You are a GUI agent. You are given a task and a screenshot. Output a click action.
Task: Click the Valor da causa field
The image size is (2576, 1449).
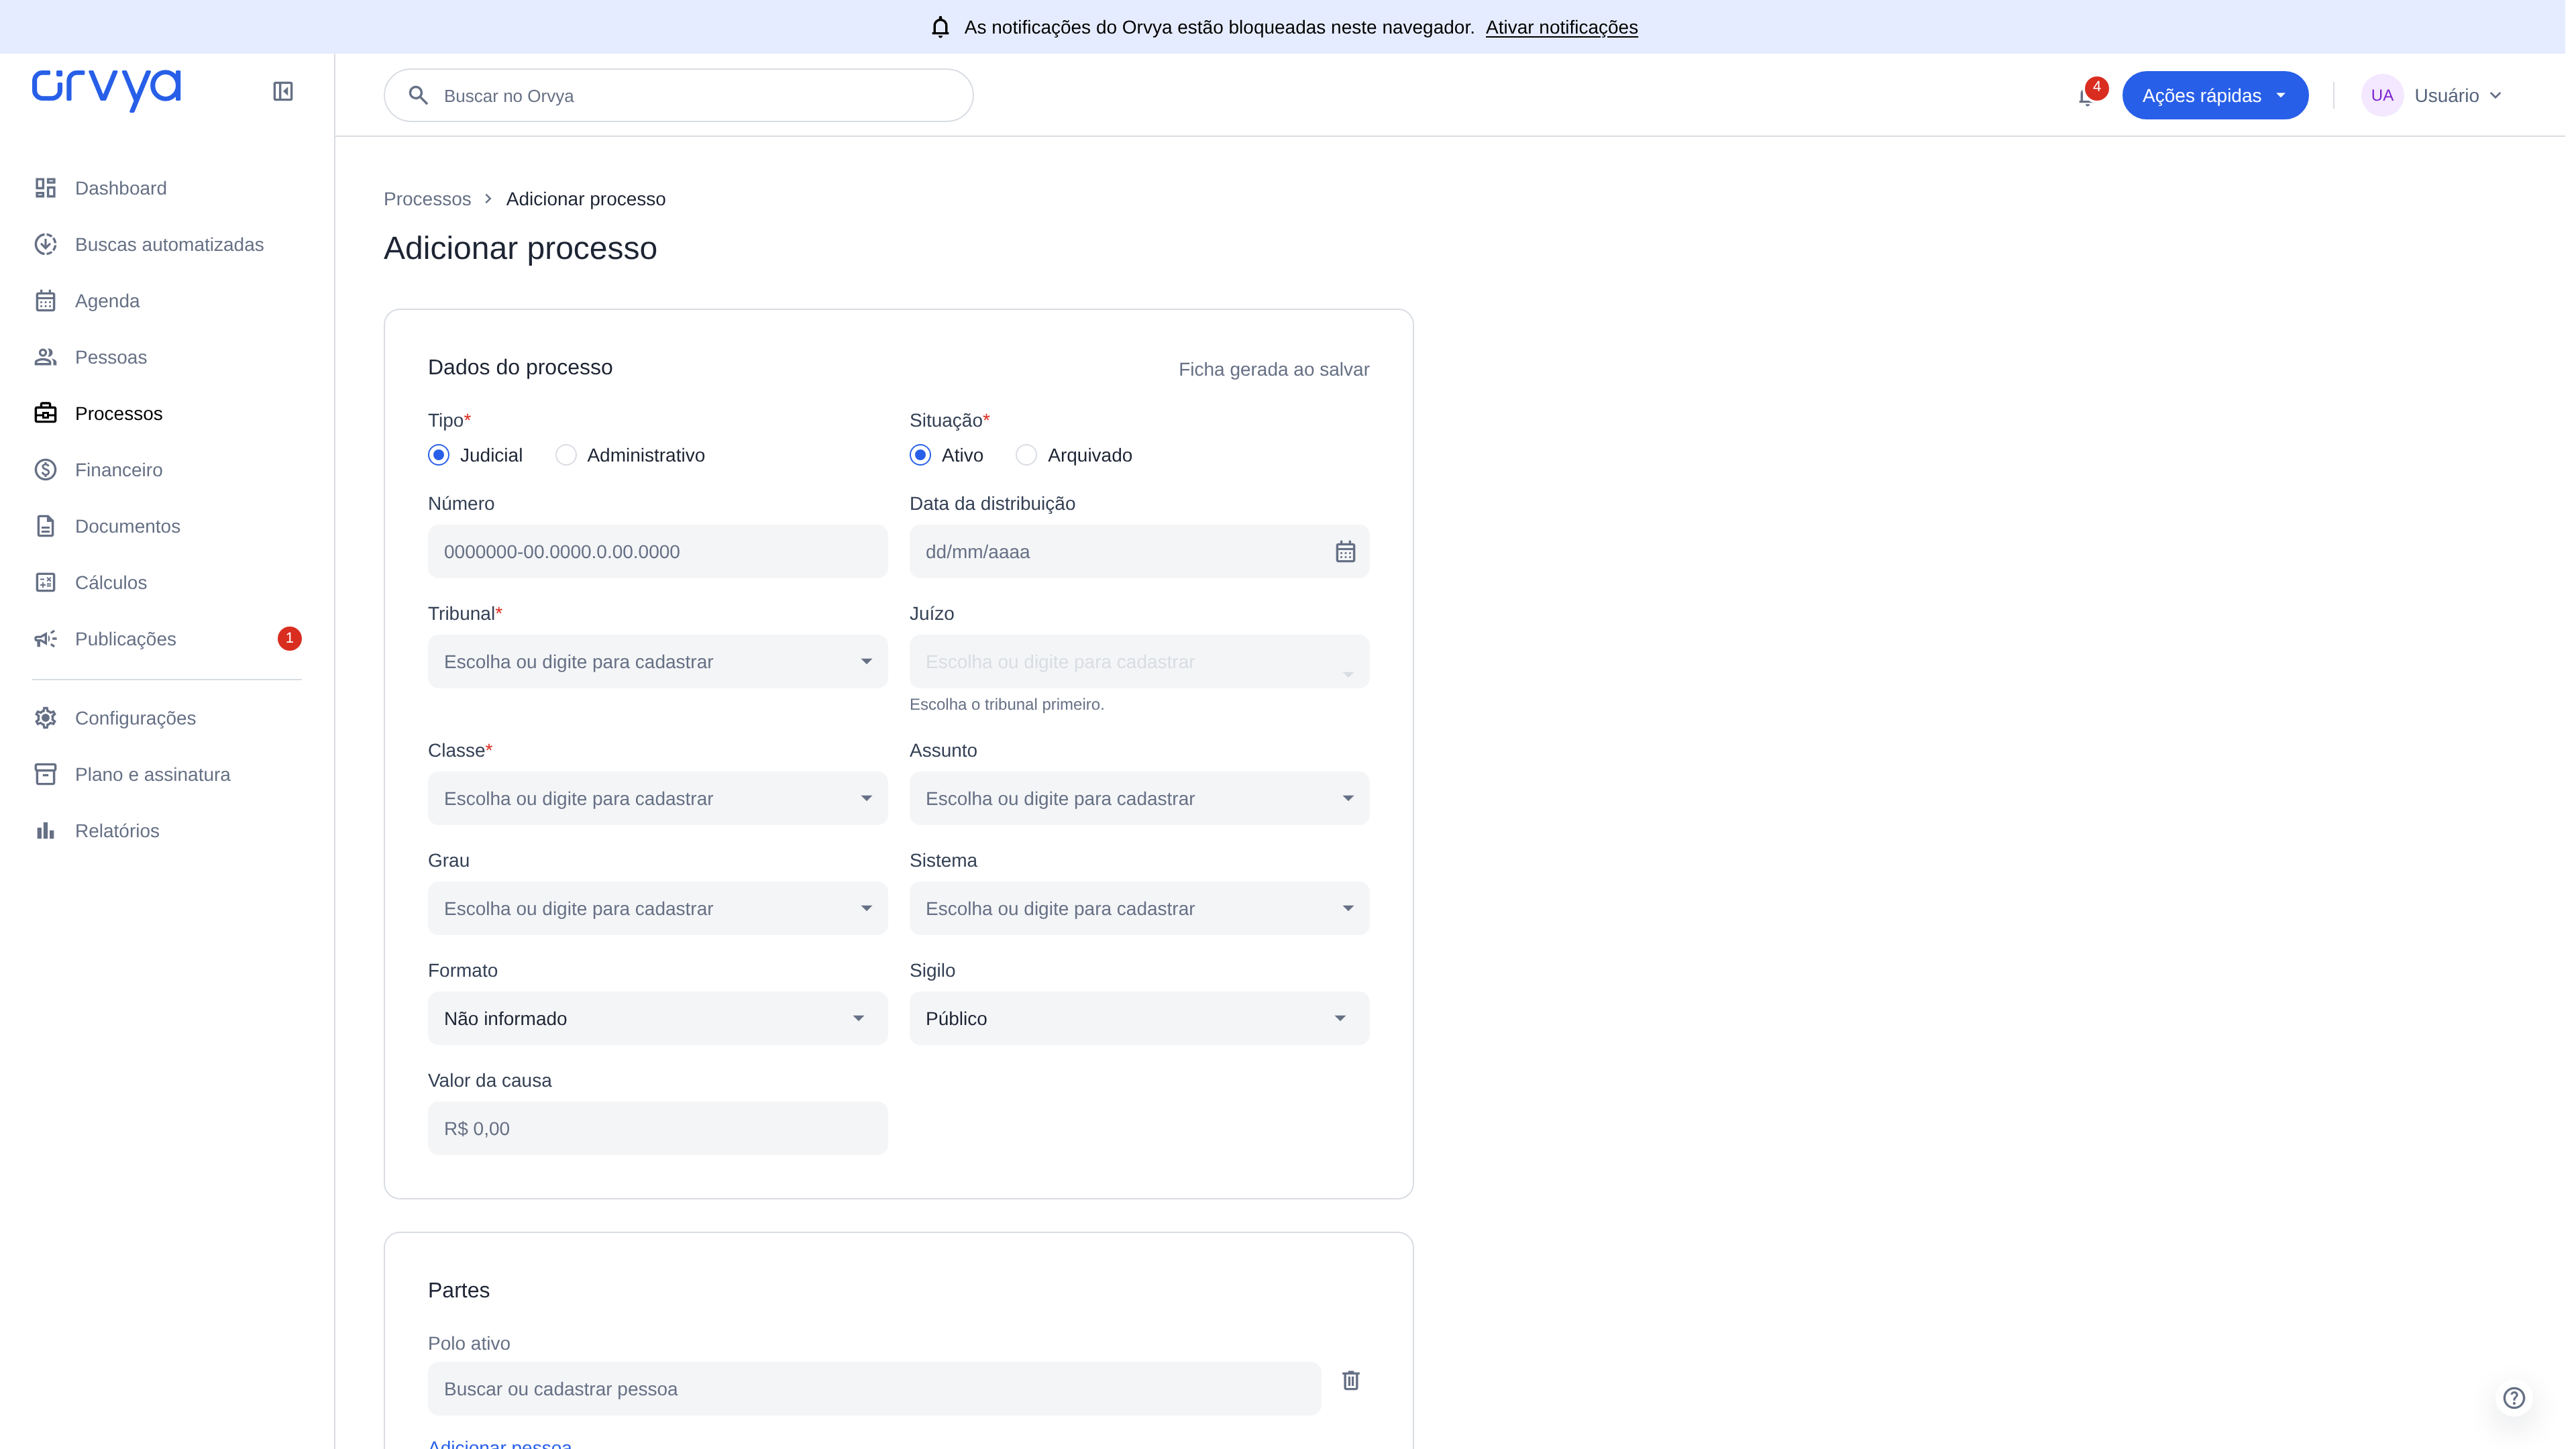click(658, 1129)
